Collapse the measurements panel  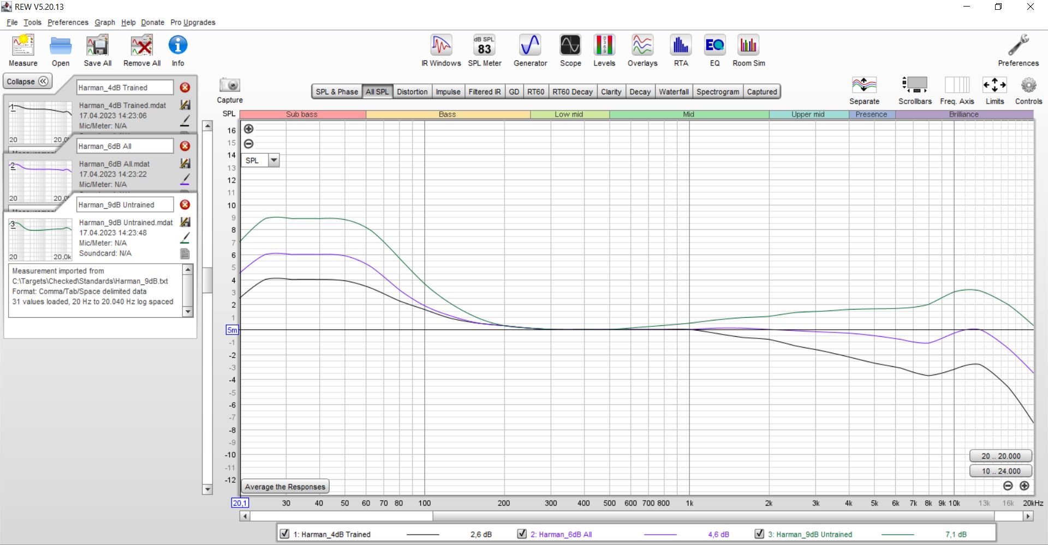[x=27, y=82]
